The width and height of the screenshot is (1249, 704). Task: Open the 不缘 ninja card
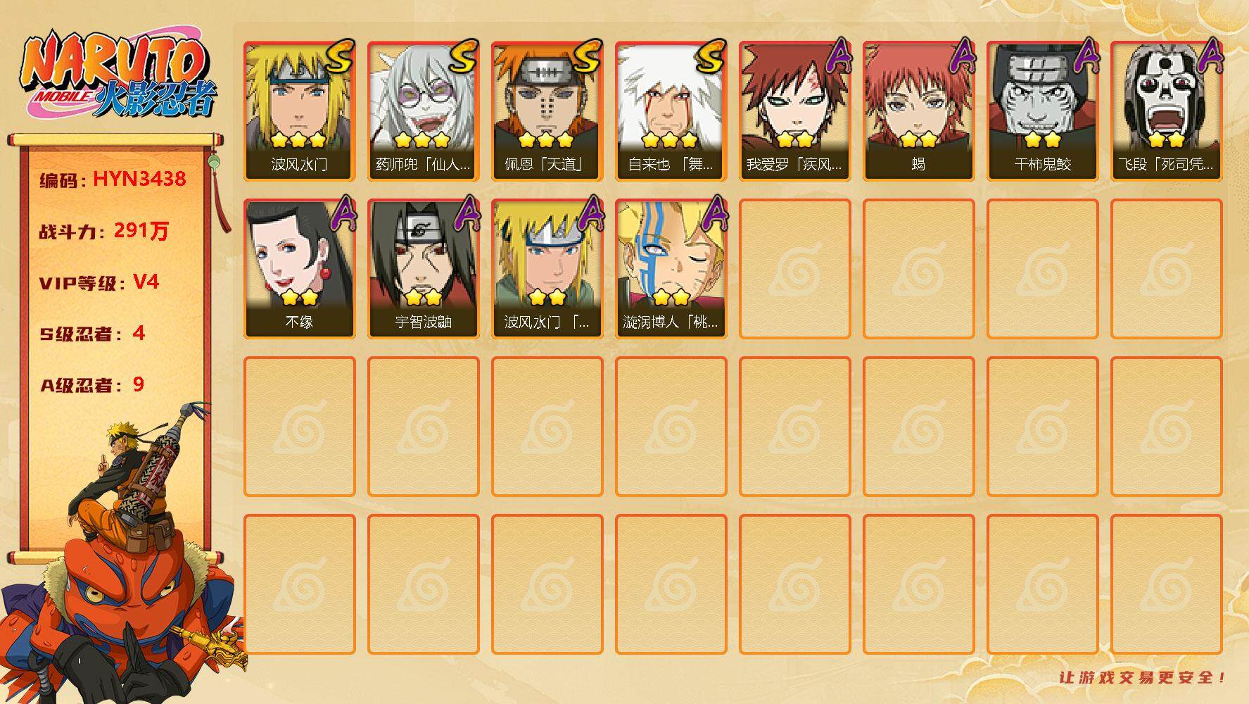coord(299,269)
